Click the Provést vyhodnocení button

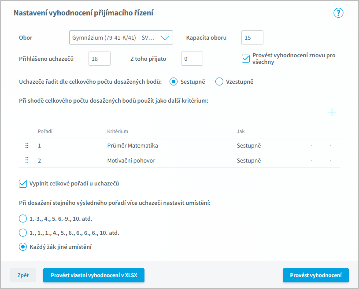click(x=316, y=275)
